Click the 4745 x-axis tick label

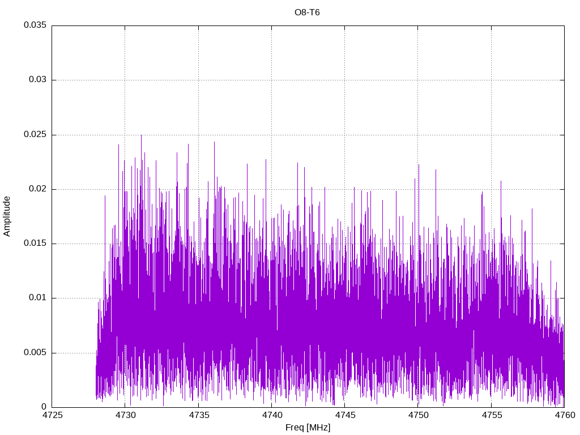point(345,416)
